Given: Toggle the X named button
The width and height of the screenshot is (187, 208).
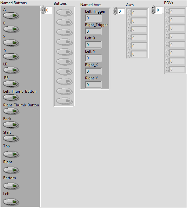Looking at the screenshot, I should 11,43.
